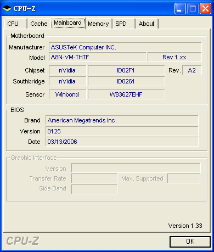
Task: Open the SPD tab
Action: [123, 24]
